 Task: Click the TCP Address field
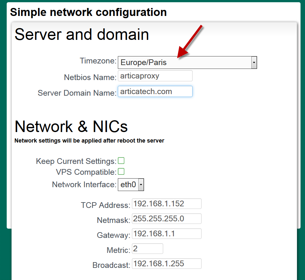166,204
